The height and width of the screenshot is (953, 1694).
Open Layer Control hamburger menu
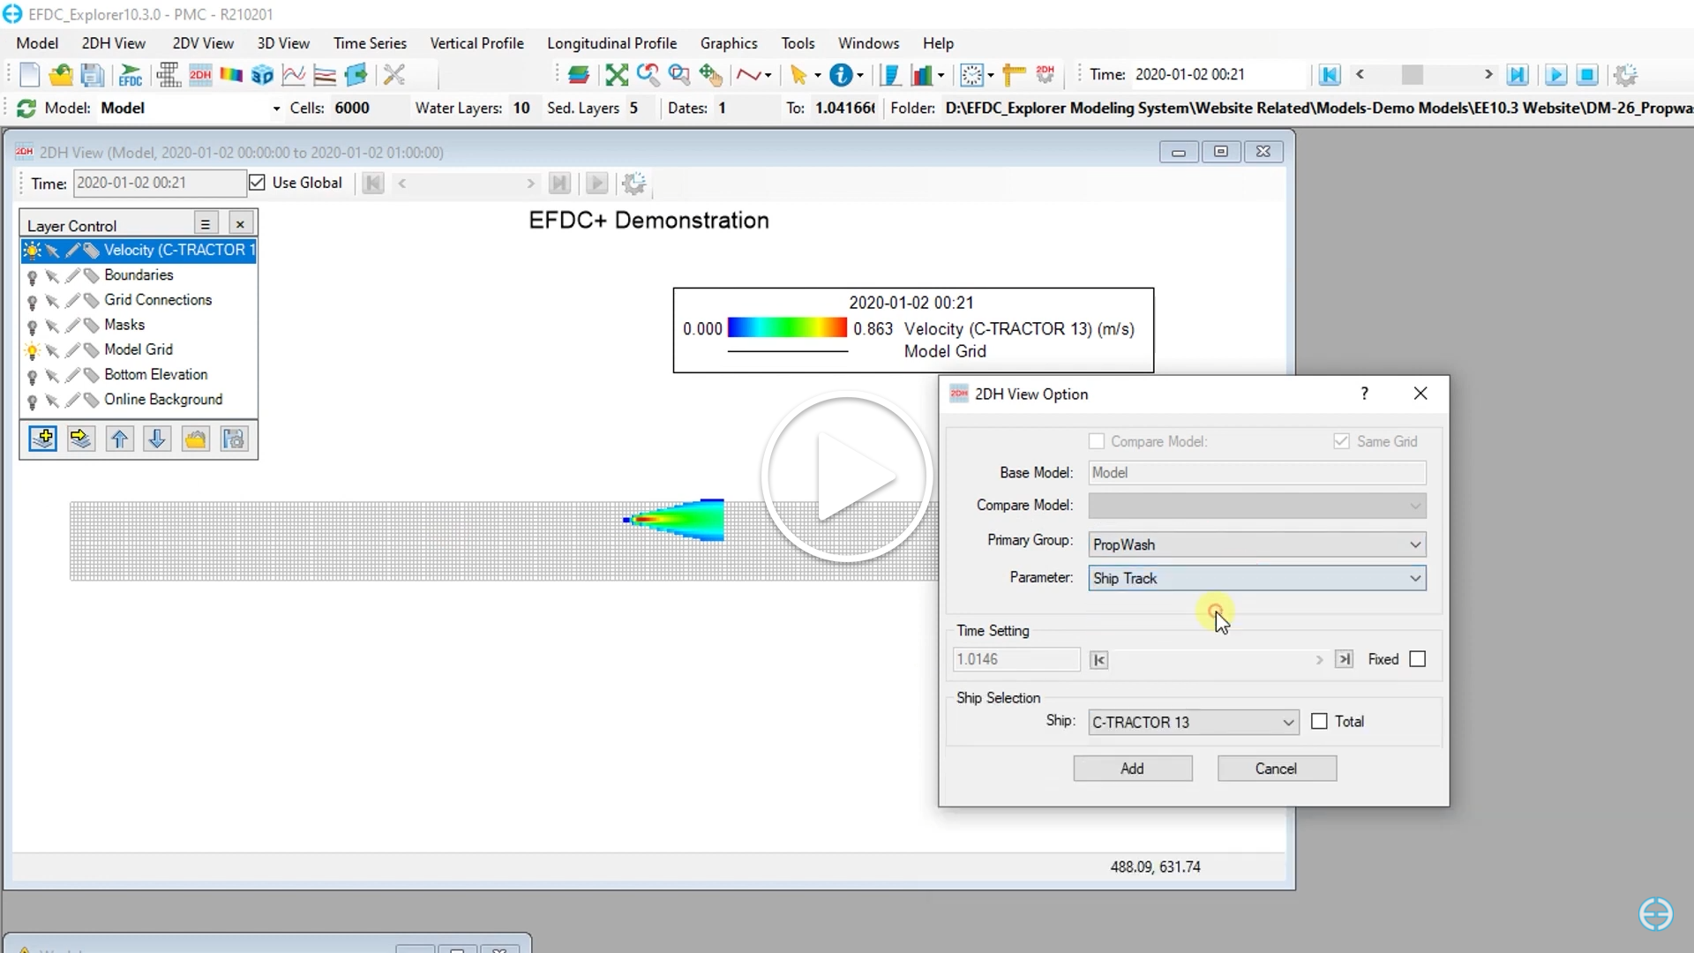point(205,224)
